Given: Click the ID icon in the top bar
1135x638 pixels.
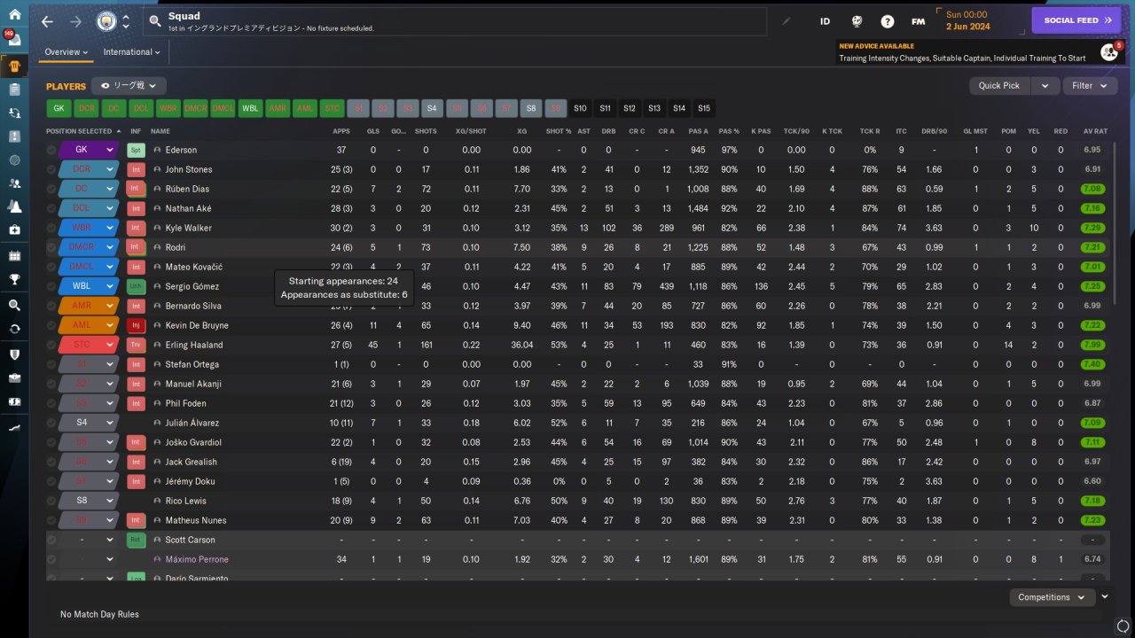Looking at the screenshot, I should [825, 21].
